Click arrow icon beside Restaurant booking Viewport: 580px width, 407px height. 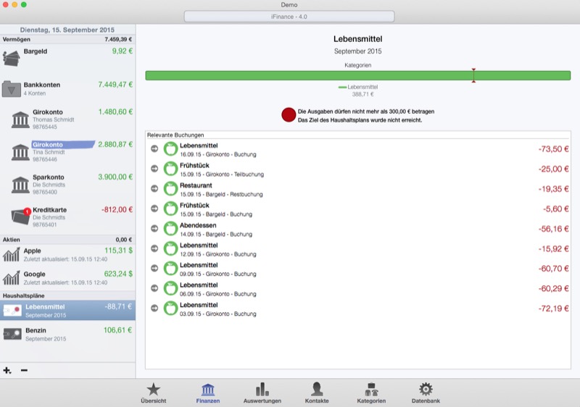pos(154,189)
